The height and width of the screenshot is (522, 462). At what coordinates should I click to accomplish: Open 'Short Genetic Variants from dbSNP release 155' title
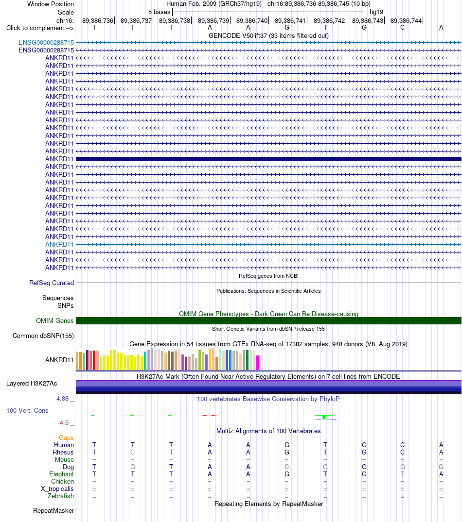(268, 329)
